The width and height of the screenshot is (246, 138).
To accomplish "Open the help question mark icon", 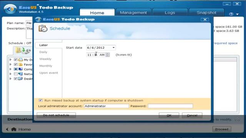I will (x=231, y=14).
